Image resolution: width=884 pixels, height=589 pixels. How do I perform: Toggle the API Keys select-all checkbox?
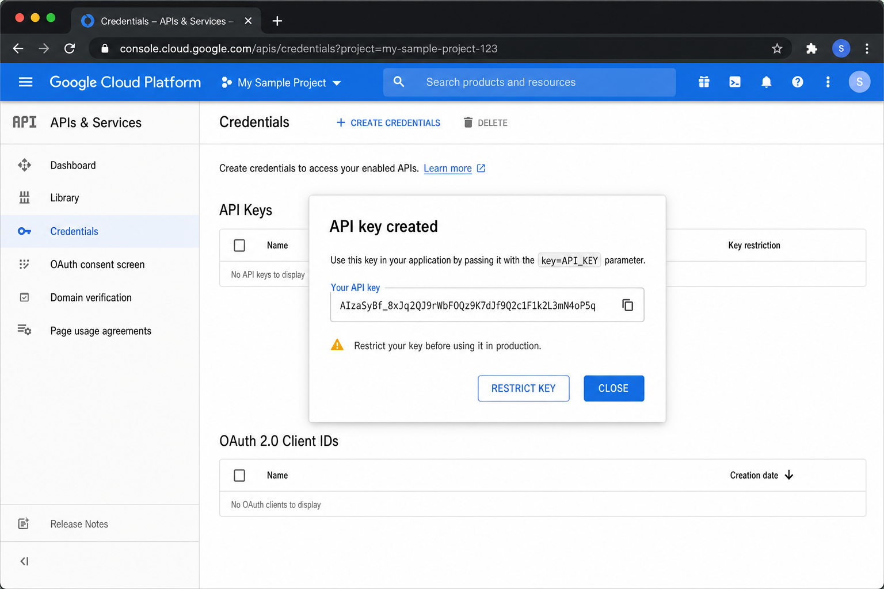(239, 246)
